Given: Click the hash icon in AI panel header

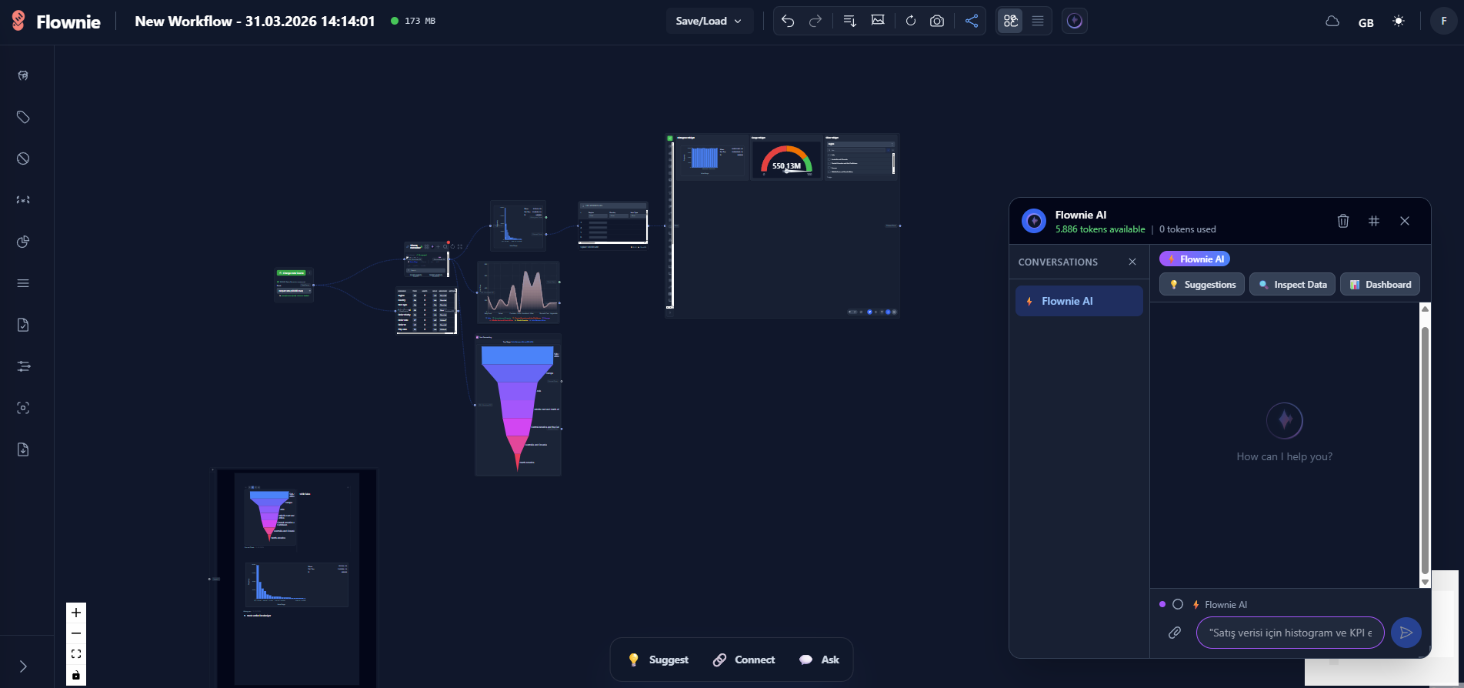Looking at the screenshot, I should [x=1374, y=221].
